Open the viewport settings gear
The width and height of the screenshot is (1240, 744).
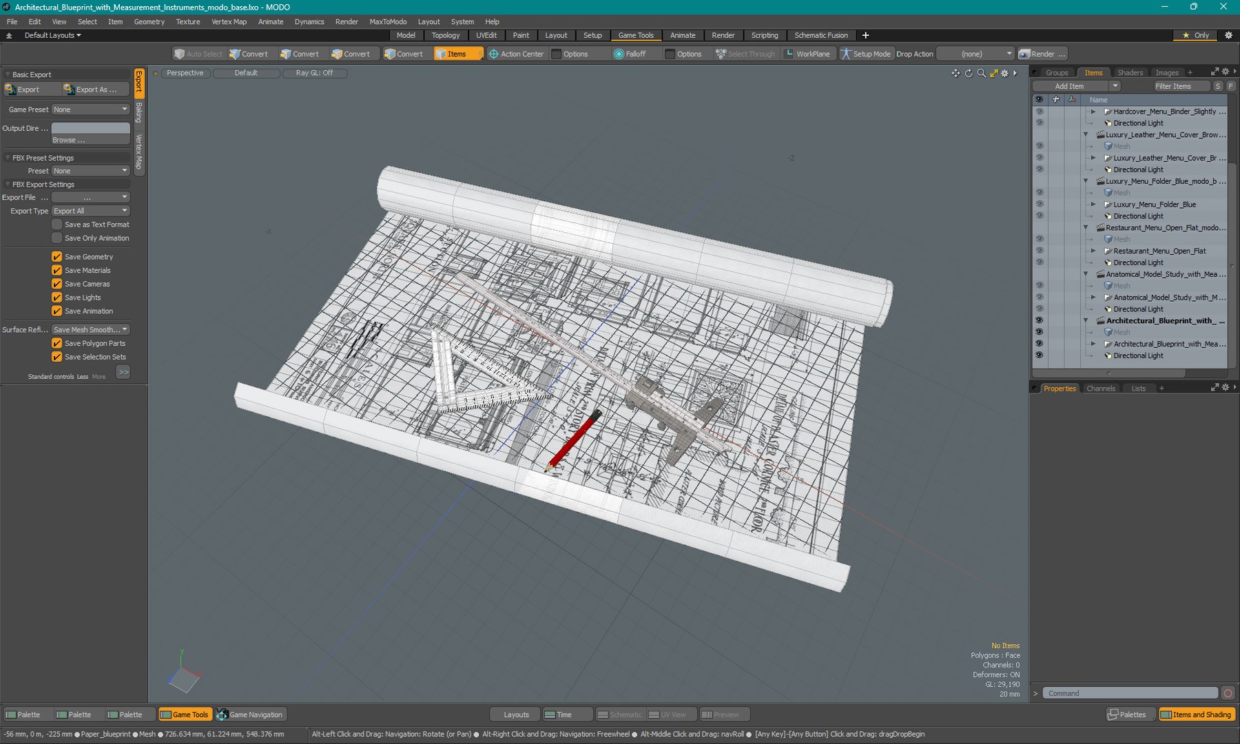click(1004, 73)
